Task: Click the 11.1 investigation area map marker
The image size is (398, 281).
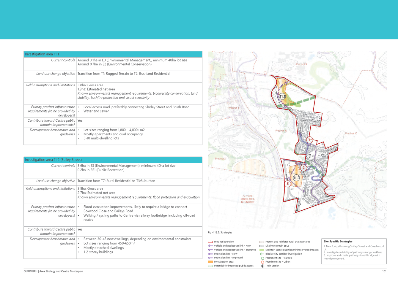Action: [x=282, y=96]
